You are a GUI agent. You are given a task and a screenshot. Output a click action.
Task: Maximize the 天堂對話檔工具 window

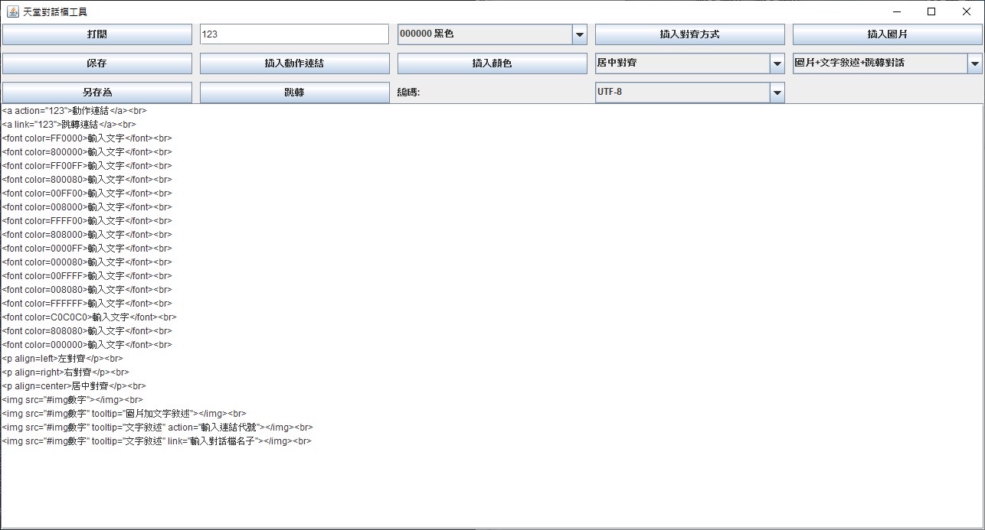click(x=931, y=11)
